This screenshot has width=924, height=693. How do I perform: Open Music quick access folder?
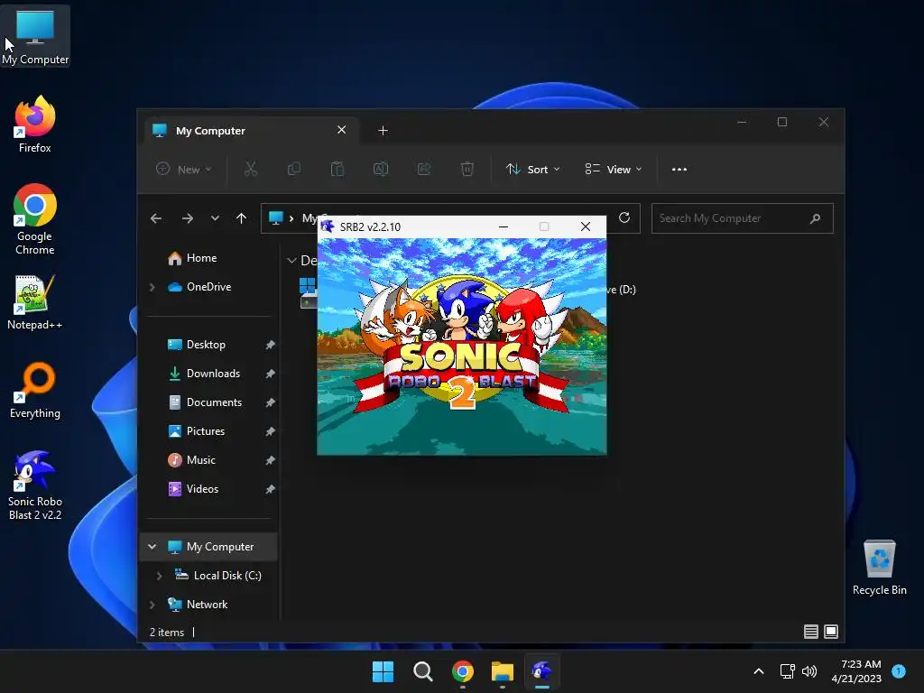point(200,460)
